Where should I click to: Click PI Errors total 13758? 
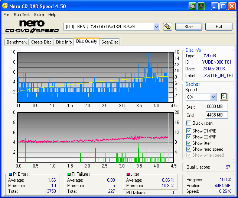50,191
